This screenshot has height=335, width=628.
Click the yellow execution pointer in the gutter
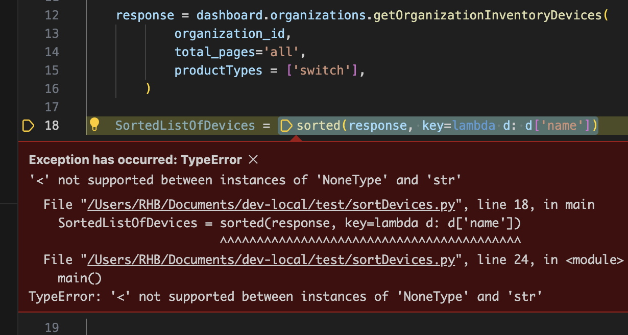[28, 125]
